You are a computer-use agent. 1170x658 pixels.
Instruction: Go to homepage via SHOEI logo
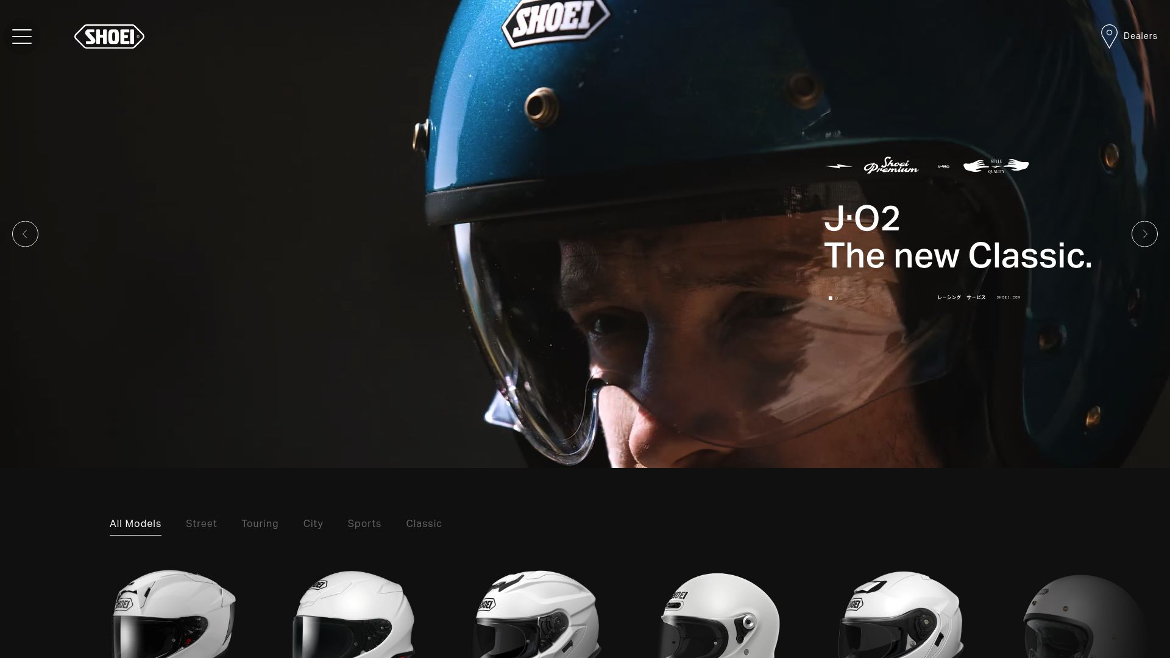tap(110, 37)
